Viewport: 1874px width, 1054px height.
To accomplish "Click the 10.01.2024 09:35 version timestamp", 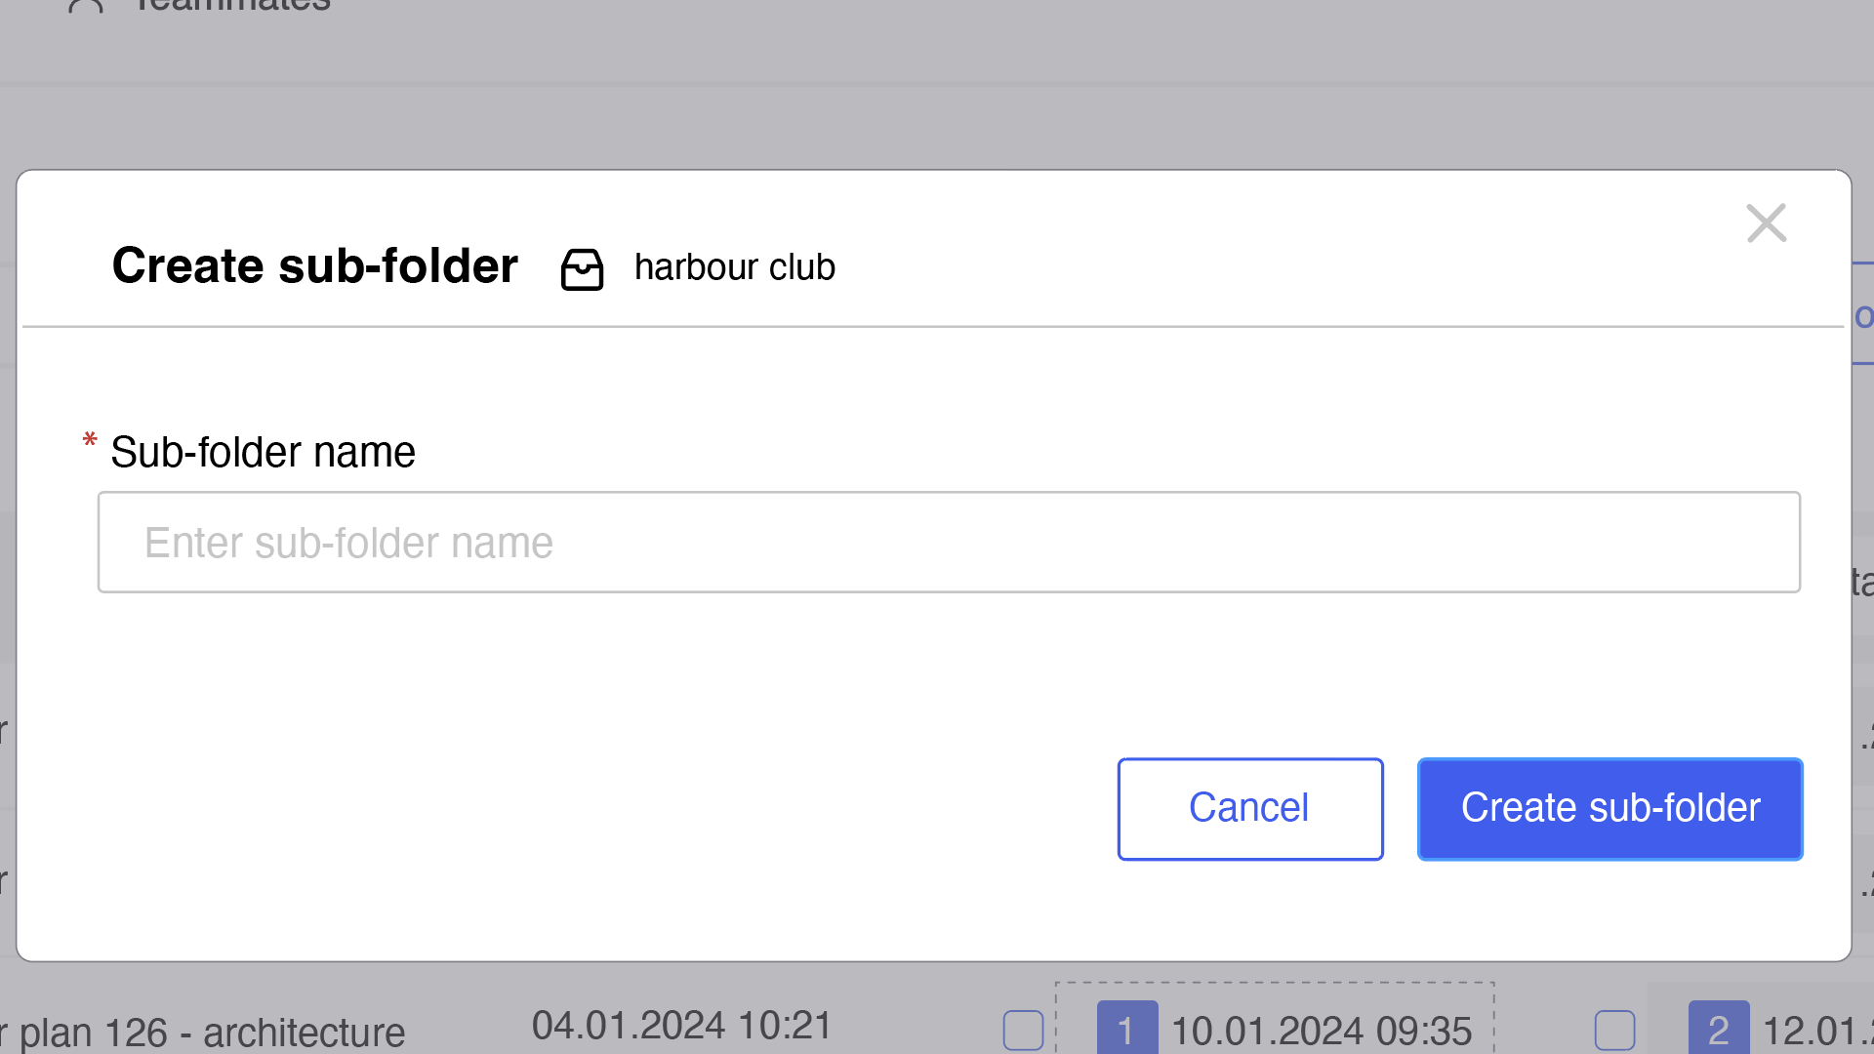I will click(x=1322, y=1032).
